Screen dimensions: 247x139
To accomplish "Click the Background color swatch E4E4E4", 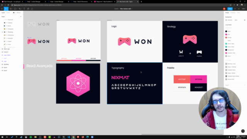I will click(226, 20).
